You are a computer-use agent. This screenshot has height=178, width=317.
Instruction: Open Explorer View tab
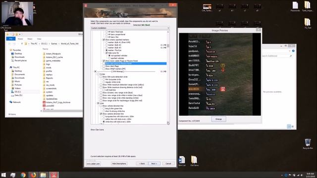(39, 39)
